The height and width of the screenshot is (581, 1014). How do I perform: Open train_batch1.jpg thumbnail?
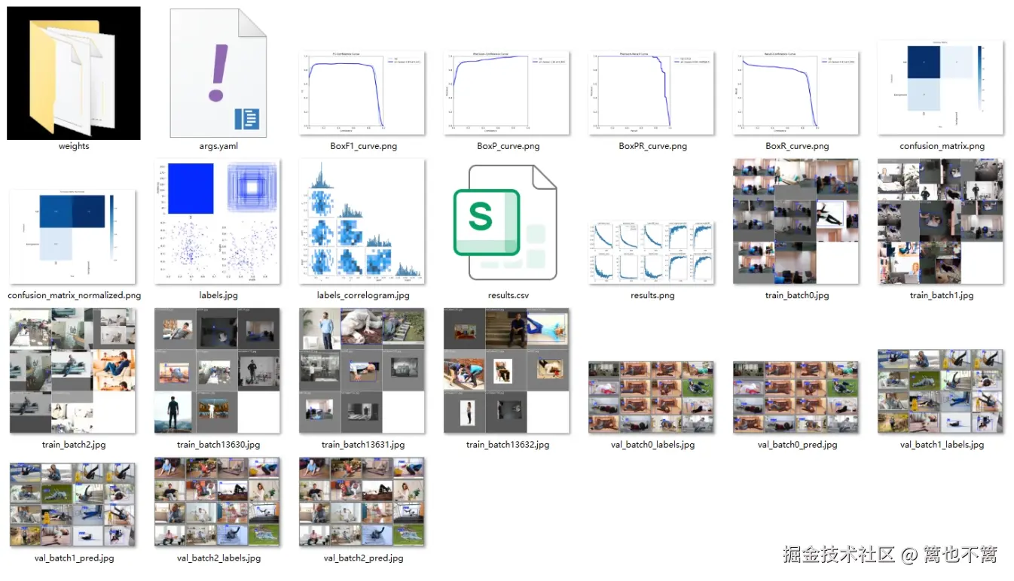941,221
